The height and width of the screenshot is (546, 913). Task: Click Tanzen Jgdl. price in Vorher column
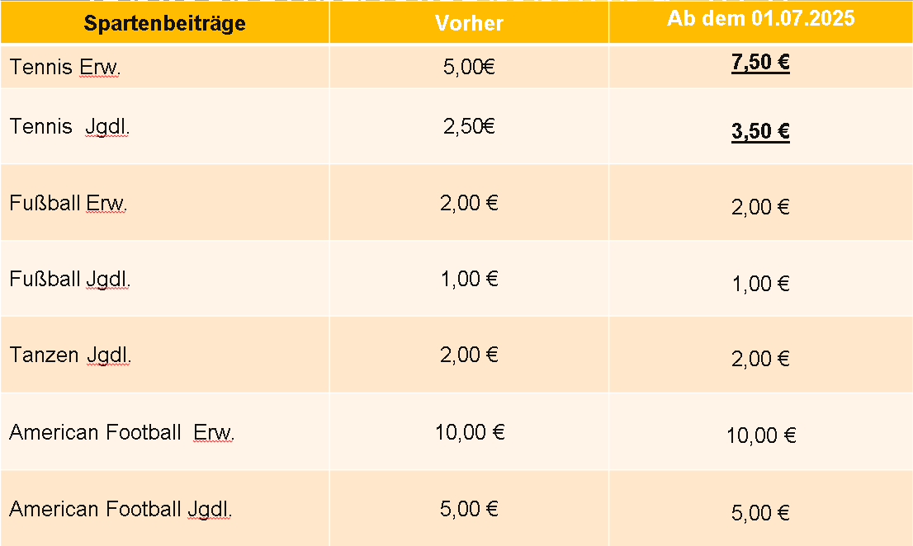click(469, 355)
